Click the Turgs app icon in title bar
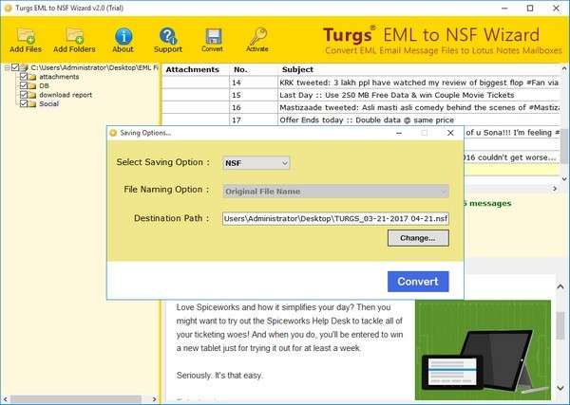 point(8,8)
